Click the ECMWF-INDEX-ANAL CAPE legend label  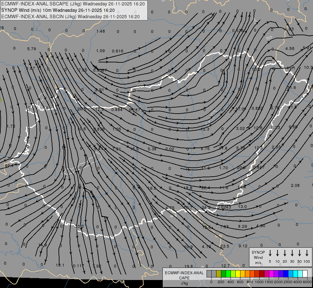184,275
